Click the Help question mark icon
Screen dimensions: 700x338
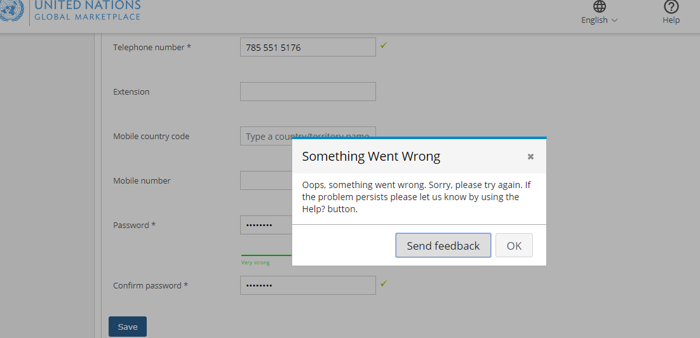[671, 6]
